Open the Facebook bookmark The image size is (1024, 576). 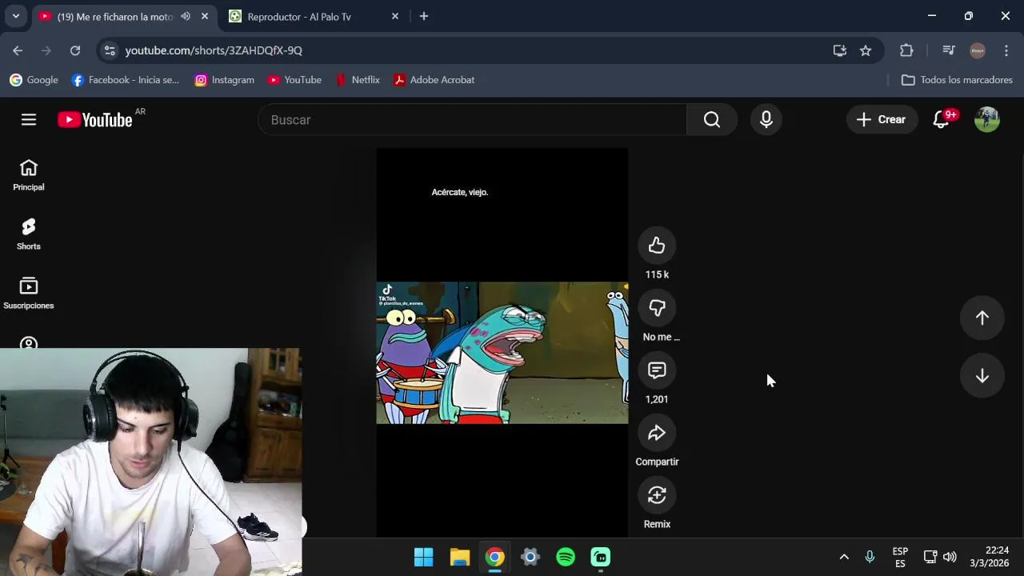tap(126, 80)
